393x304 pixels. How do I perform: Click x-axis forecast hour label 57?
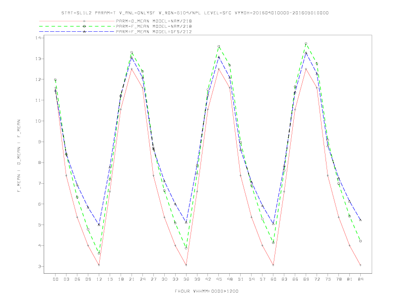pos(262,279)
